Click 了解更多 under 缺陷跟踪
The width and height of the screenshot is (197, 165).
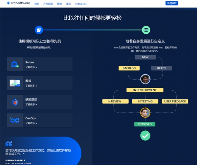coord(31,104)
